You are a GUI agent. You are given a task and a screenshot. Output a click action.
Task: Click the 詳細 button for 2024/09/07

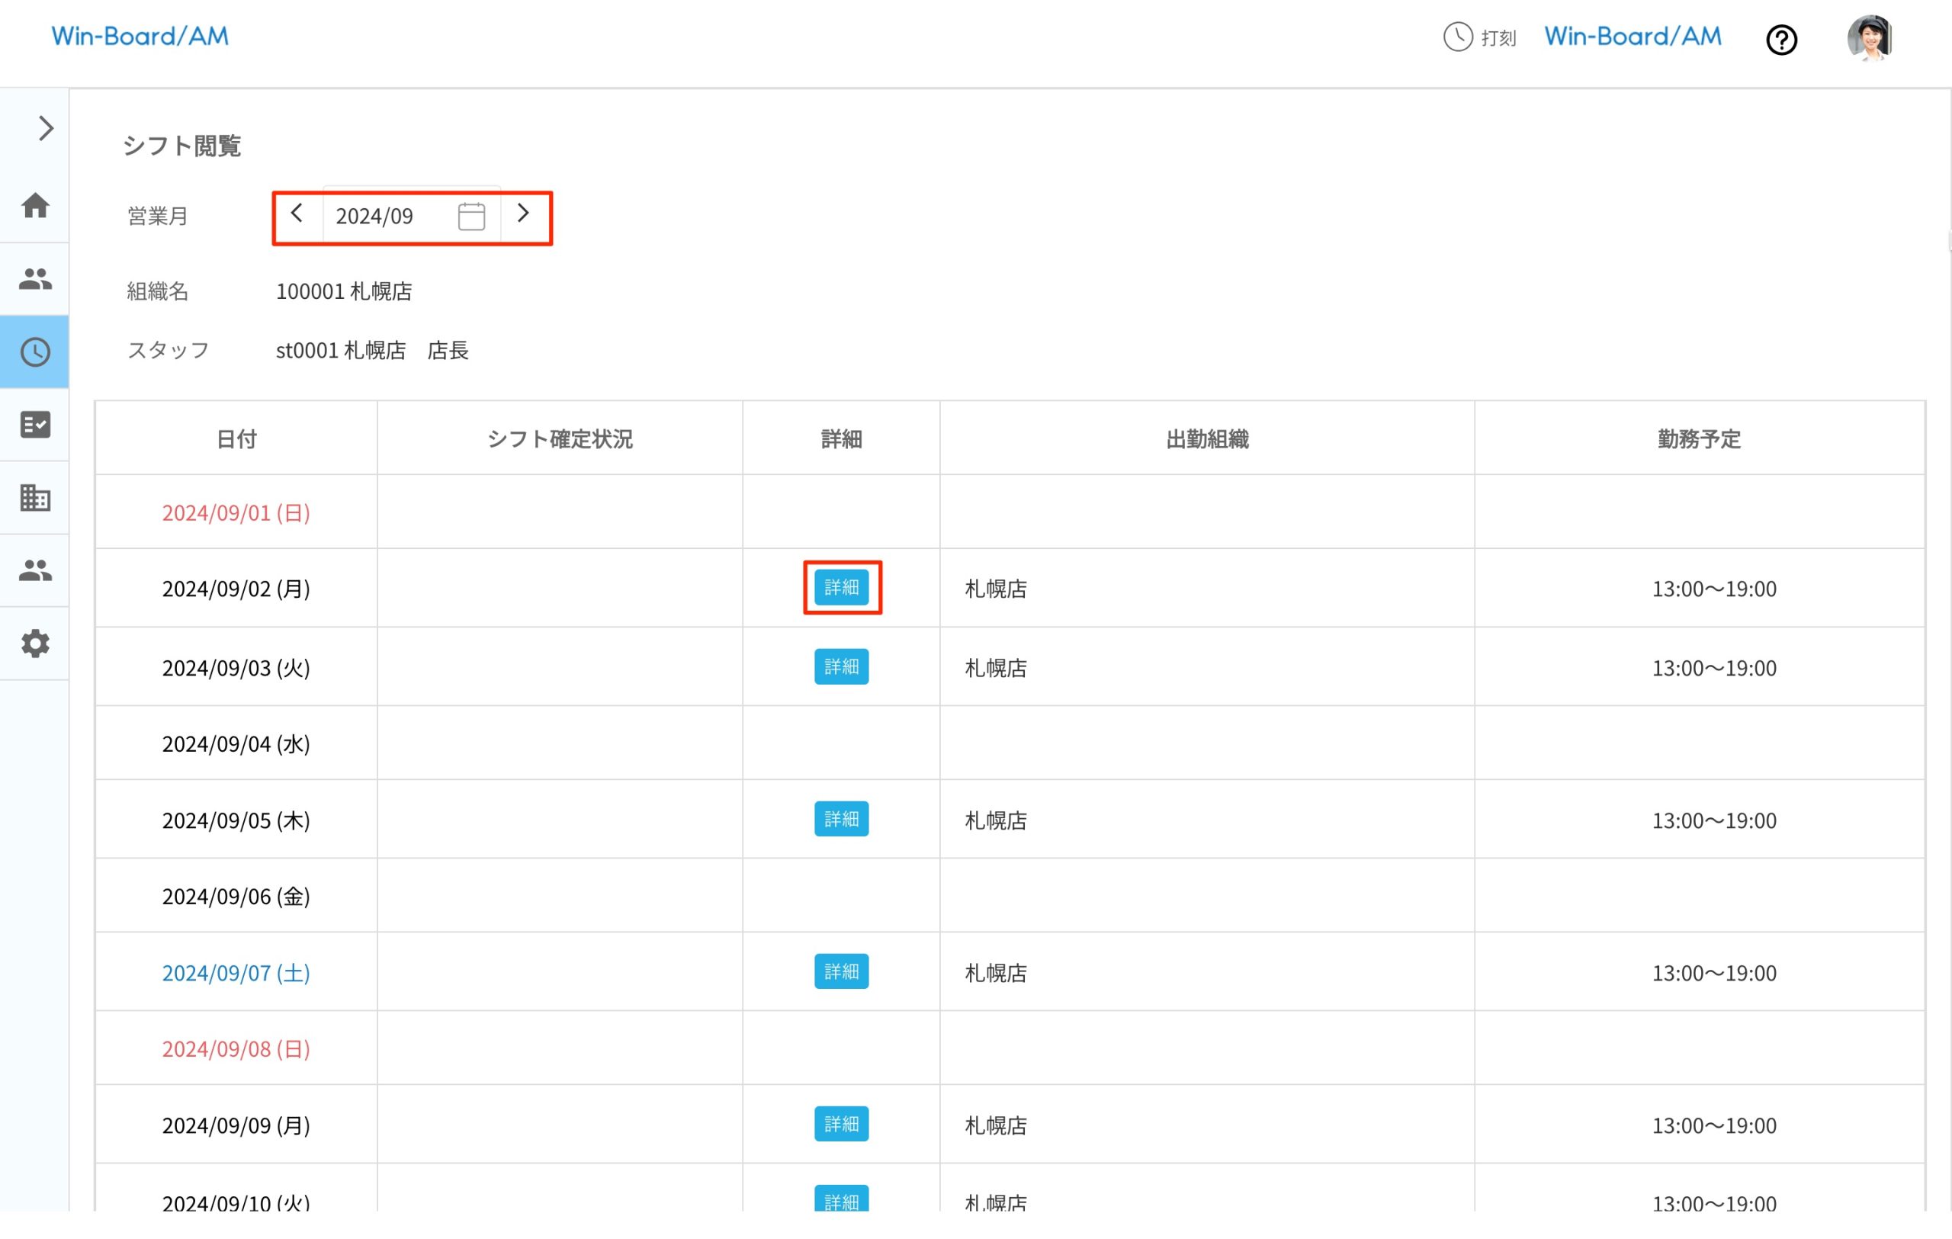pyautogui.click(x=842, y=971)
